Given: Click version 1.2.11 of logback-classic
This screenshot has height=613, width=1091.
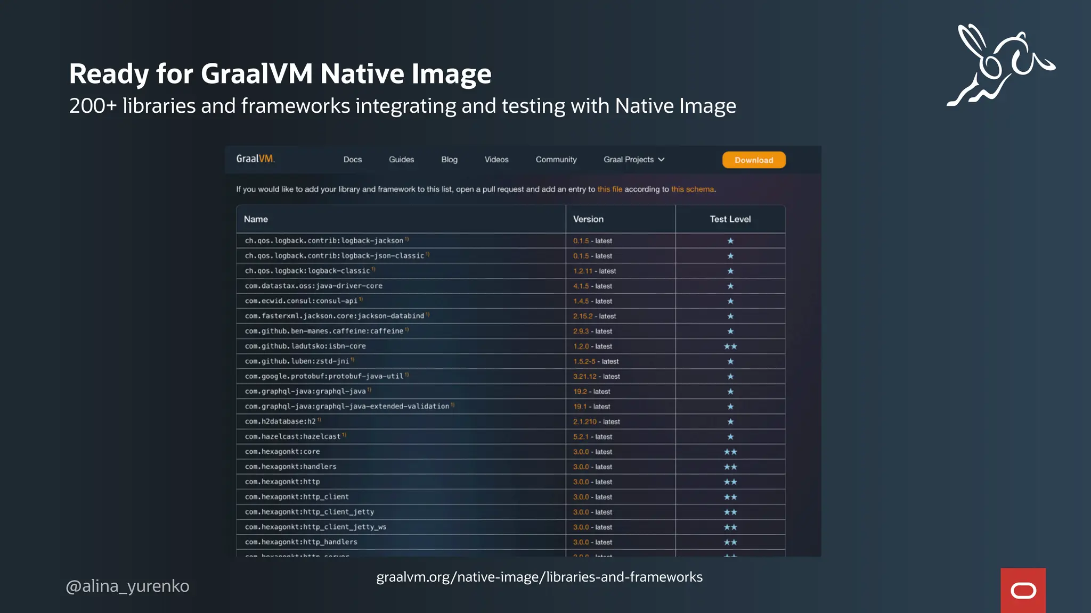Looking at the screenshot, I should click(582, 271).
